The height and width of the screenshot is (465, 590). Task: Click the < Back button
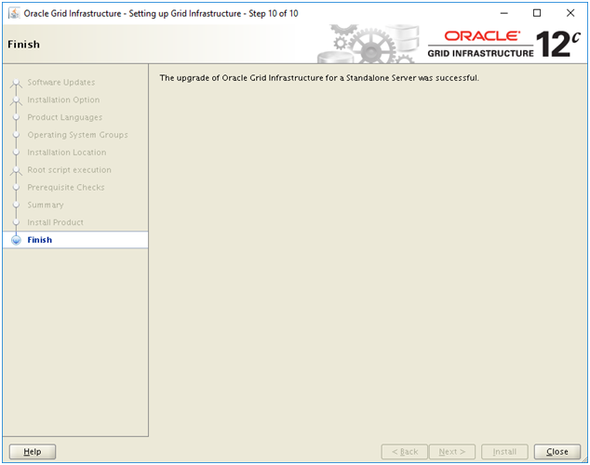point(405,451)
